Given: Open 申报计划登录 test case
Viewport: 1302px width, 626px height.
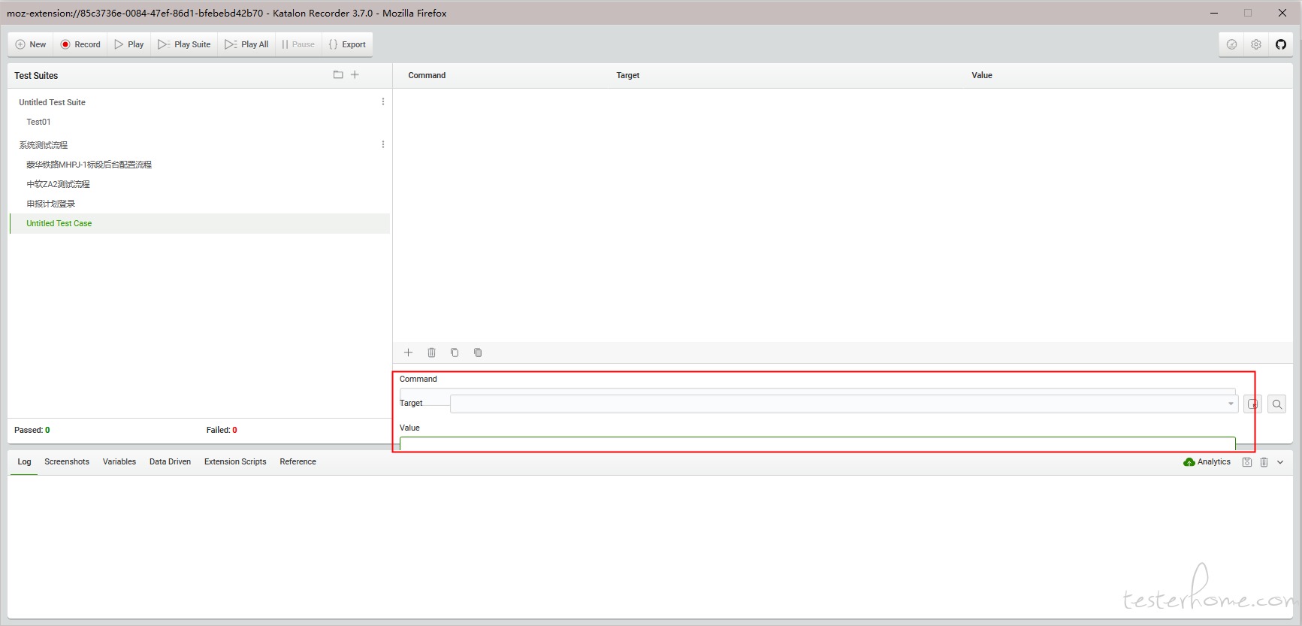Looking at the screenshot, I should pos(50,204).
